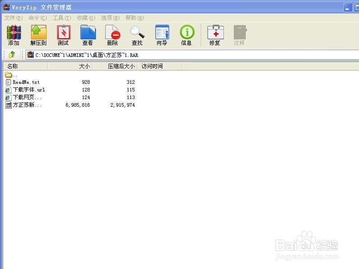Click ReadMe.txt size value 928

pyautogui.click(x=86, y=82)
